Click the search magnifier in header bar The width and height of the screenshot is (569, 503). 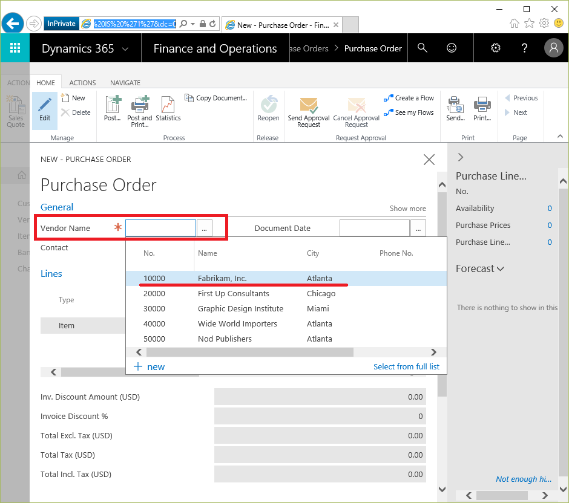(422, 48)
